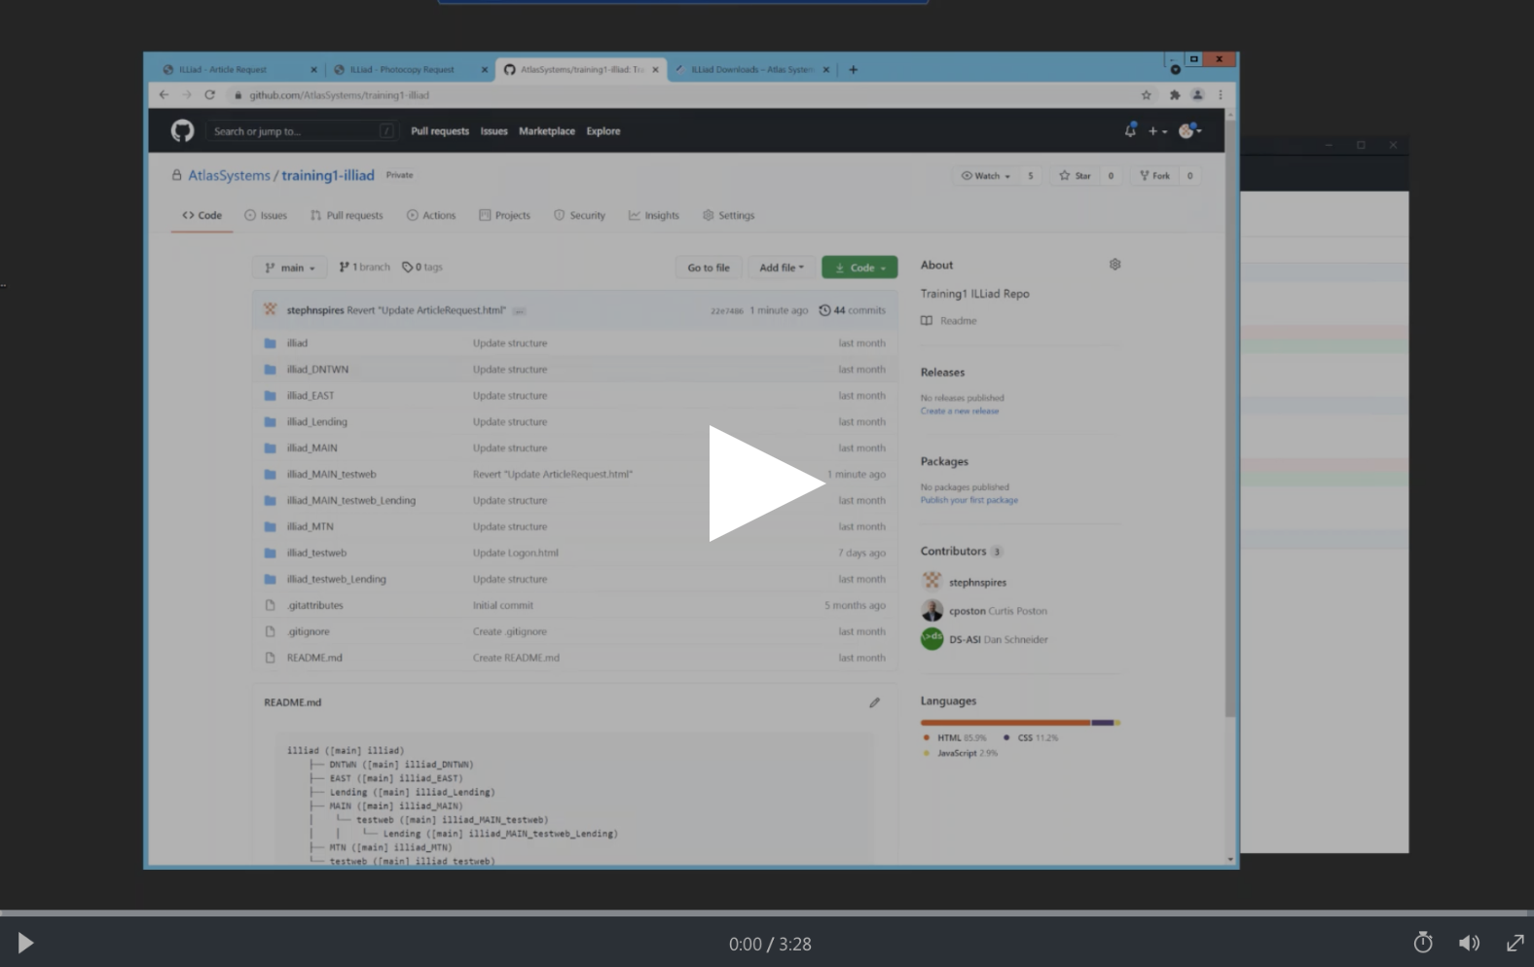This screenshot has width=1534, height=967.
Task: Mute the video with the speaker icon
Action: [x=1469, y=943]
